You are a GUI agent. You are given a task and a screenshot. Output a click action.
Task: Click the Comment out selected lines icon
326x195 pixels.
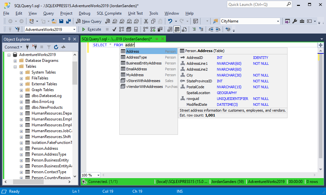click(x=194, y=29)
